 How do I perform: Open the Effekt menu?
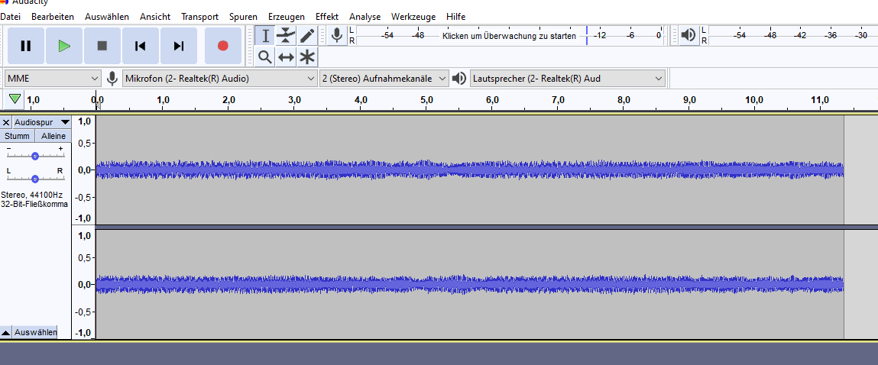coord(327,16)
